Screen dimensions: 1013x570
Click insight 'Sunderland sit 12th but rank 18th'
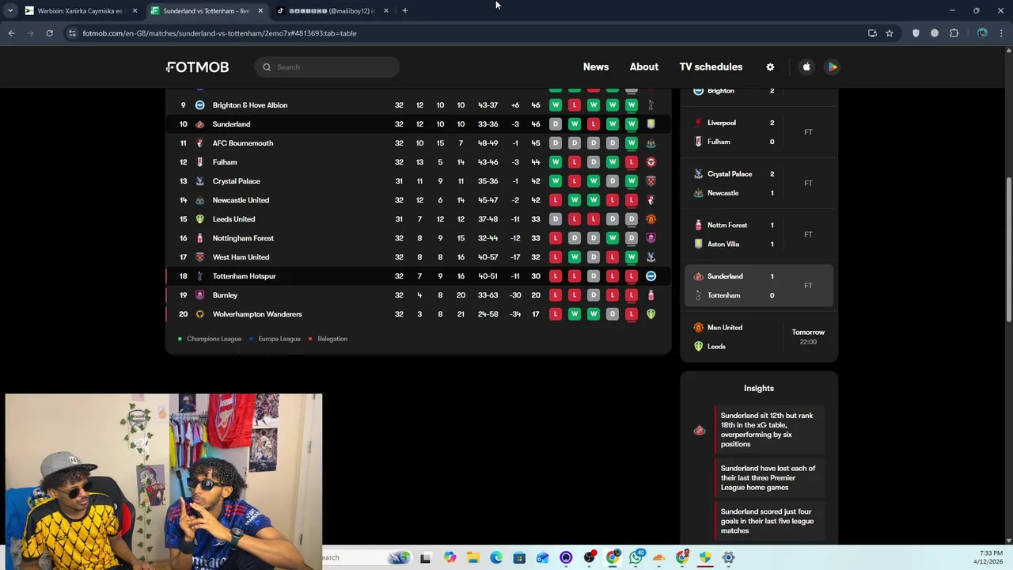[768, 430]
